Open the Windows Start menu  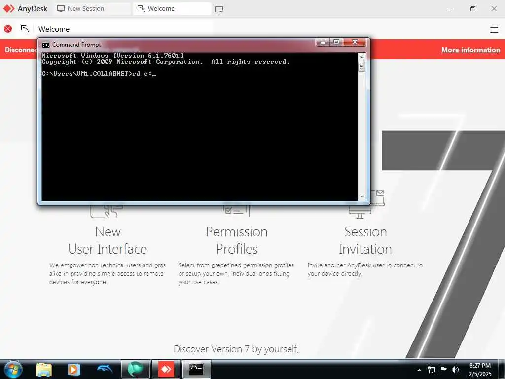click(13, 369)
